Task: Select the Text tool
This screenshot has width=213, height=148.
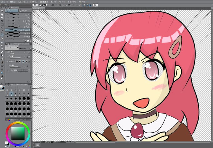Action: coord(2,76)
